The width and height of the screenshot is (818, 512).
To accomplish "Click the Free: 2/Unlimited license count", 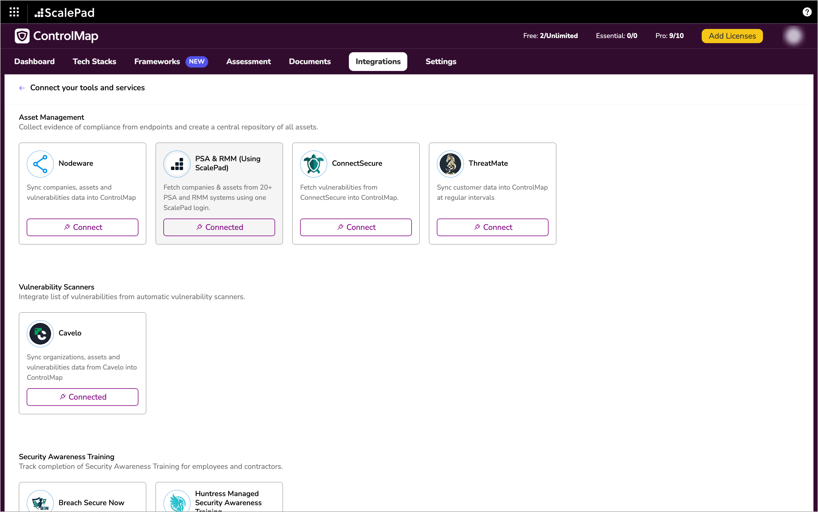I will tap(550, 36).
